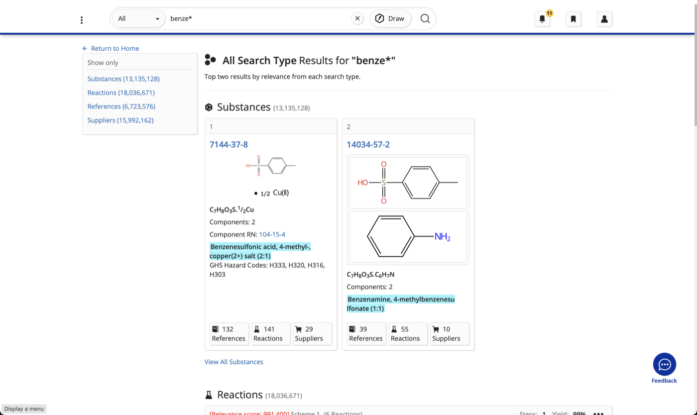View 39 References for 14034-57-2

click(366, 333)
